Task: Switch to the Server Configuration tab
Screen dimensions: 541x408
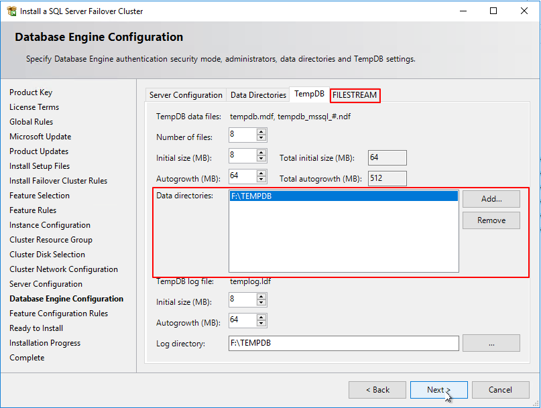Action: tap(186, 95)
